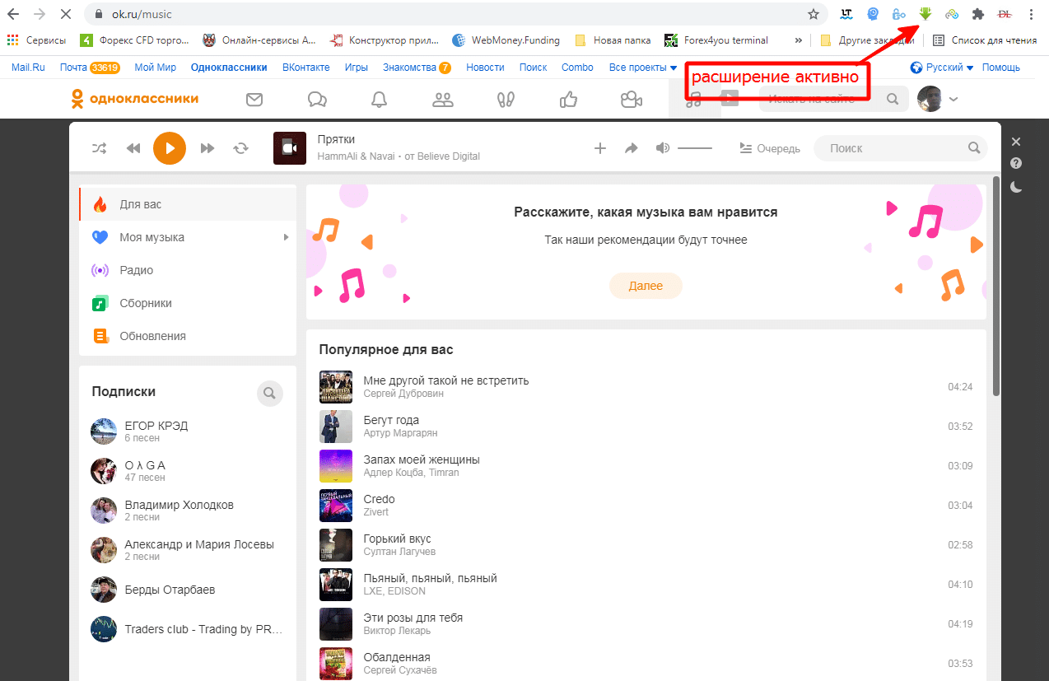The image size is (1049, 681).
Task: Skip to the next track
Action: coord(207,148)
